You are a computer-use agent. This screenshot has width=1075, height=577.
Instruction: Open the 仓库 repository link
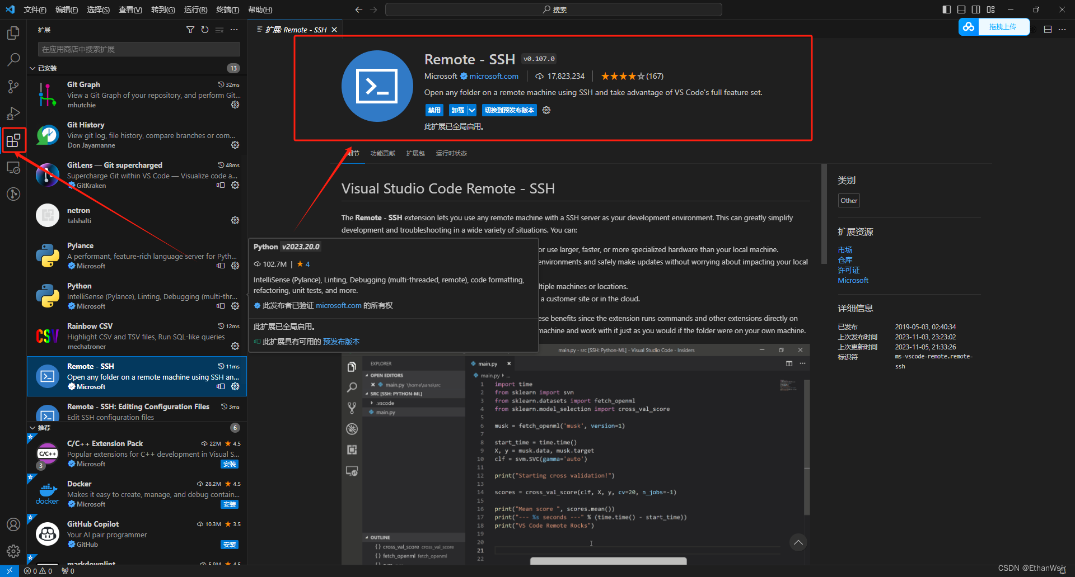point(845,260)
